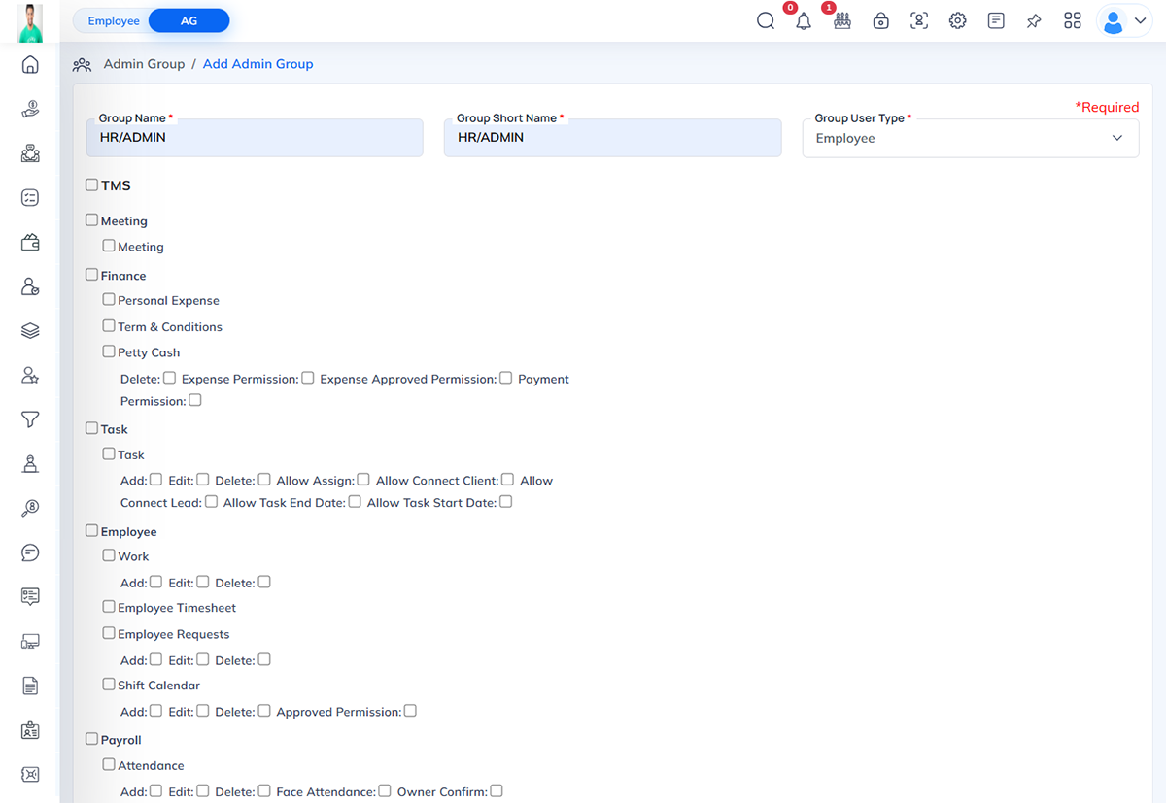Viewport: 1166px width, 803px height.
Task: Tick the TMS checkbox
Action: pyautogui.click(x=91, y=184)
